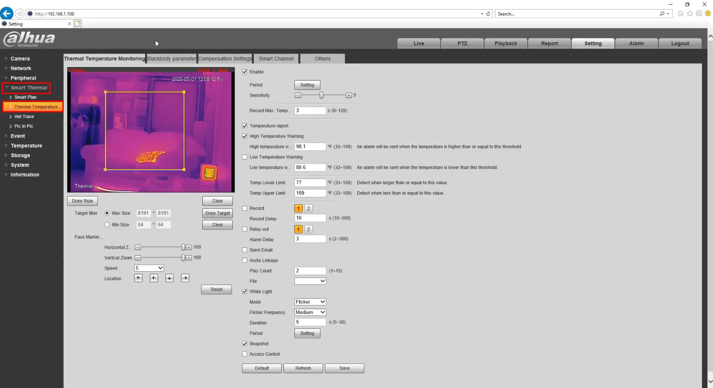Switch to Blackbody parameter tab
The height and width of the screenshot is (388, 713).
coord(171,59)
